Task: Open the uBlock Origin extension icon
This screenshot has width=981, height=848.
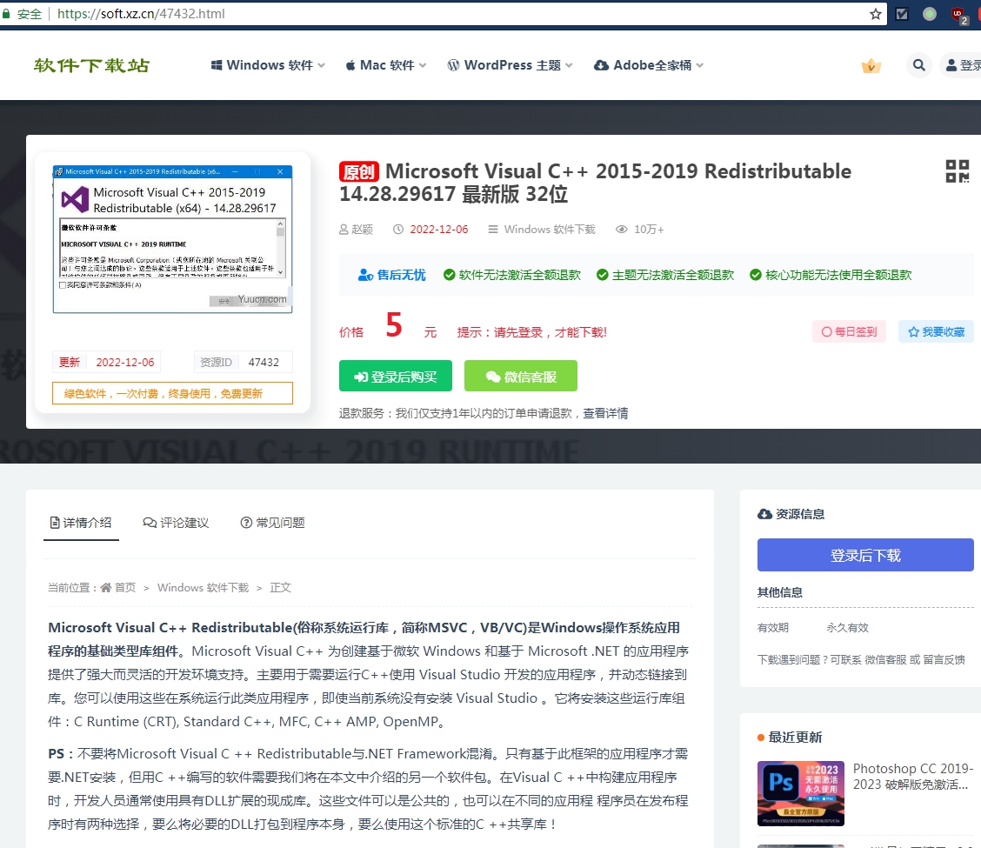Action: 960,15
